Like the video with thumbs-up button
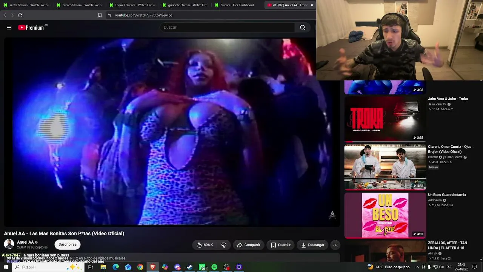The height and width of the screenshot is (272, 483). (x=205, y=245)
